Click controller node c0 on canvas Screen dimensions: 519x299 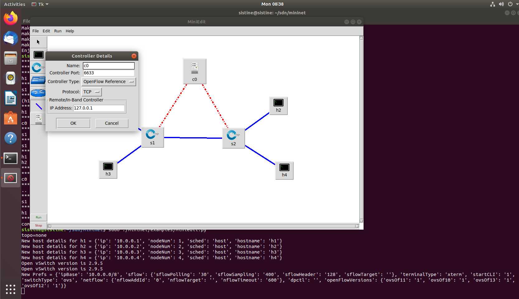[x=194, y=72]
